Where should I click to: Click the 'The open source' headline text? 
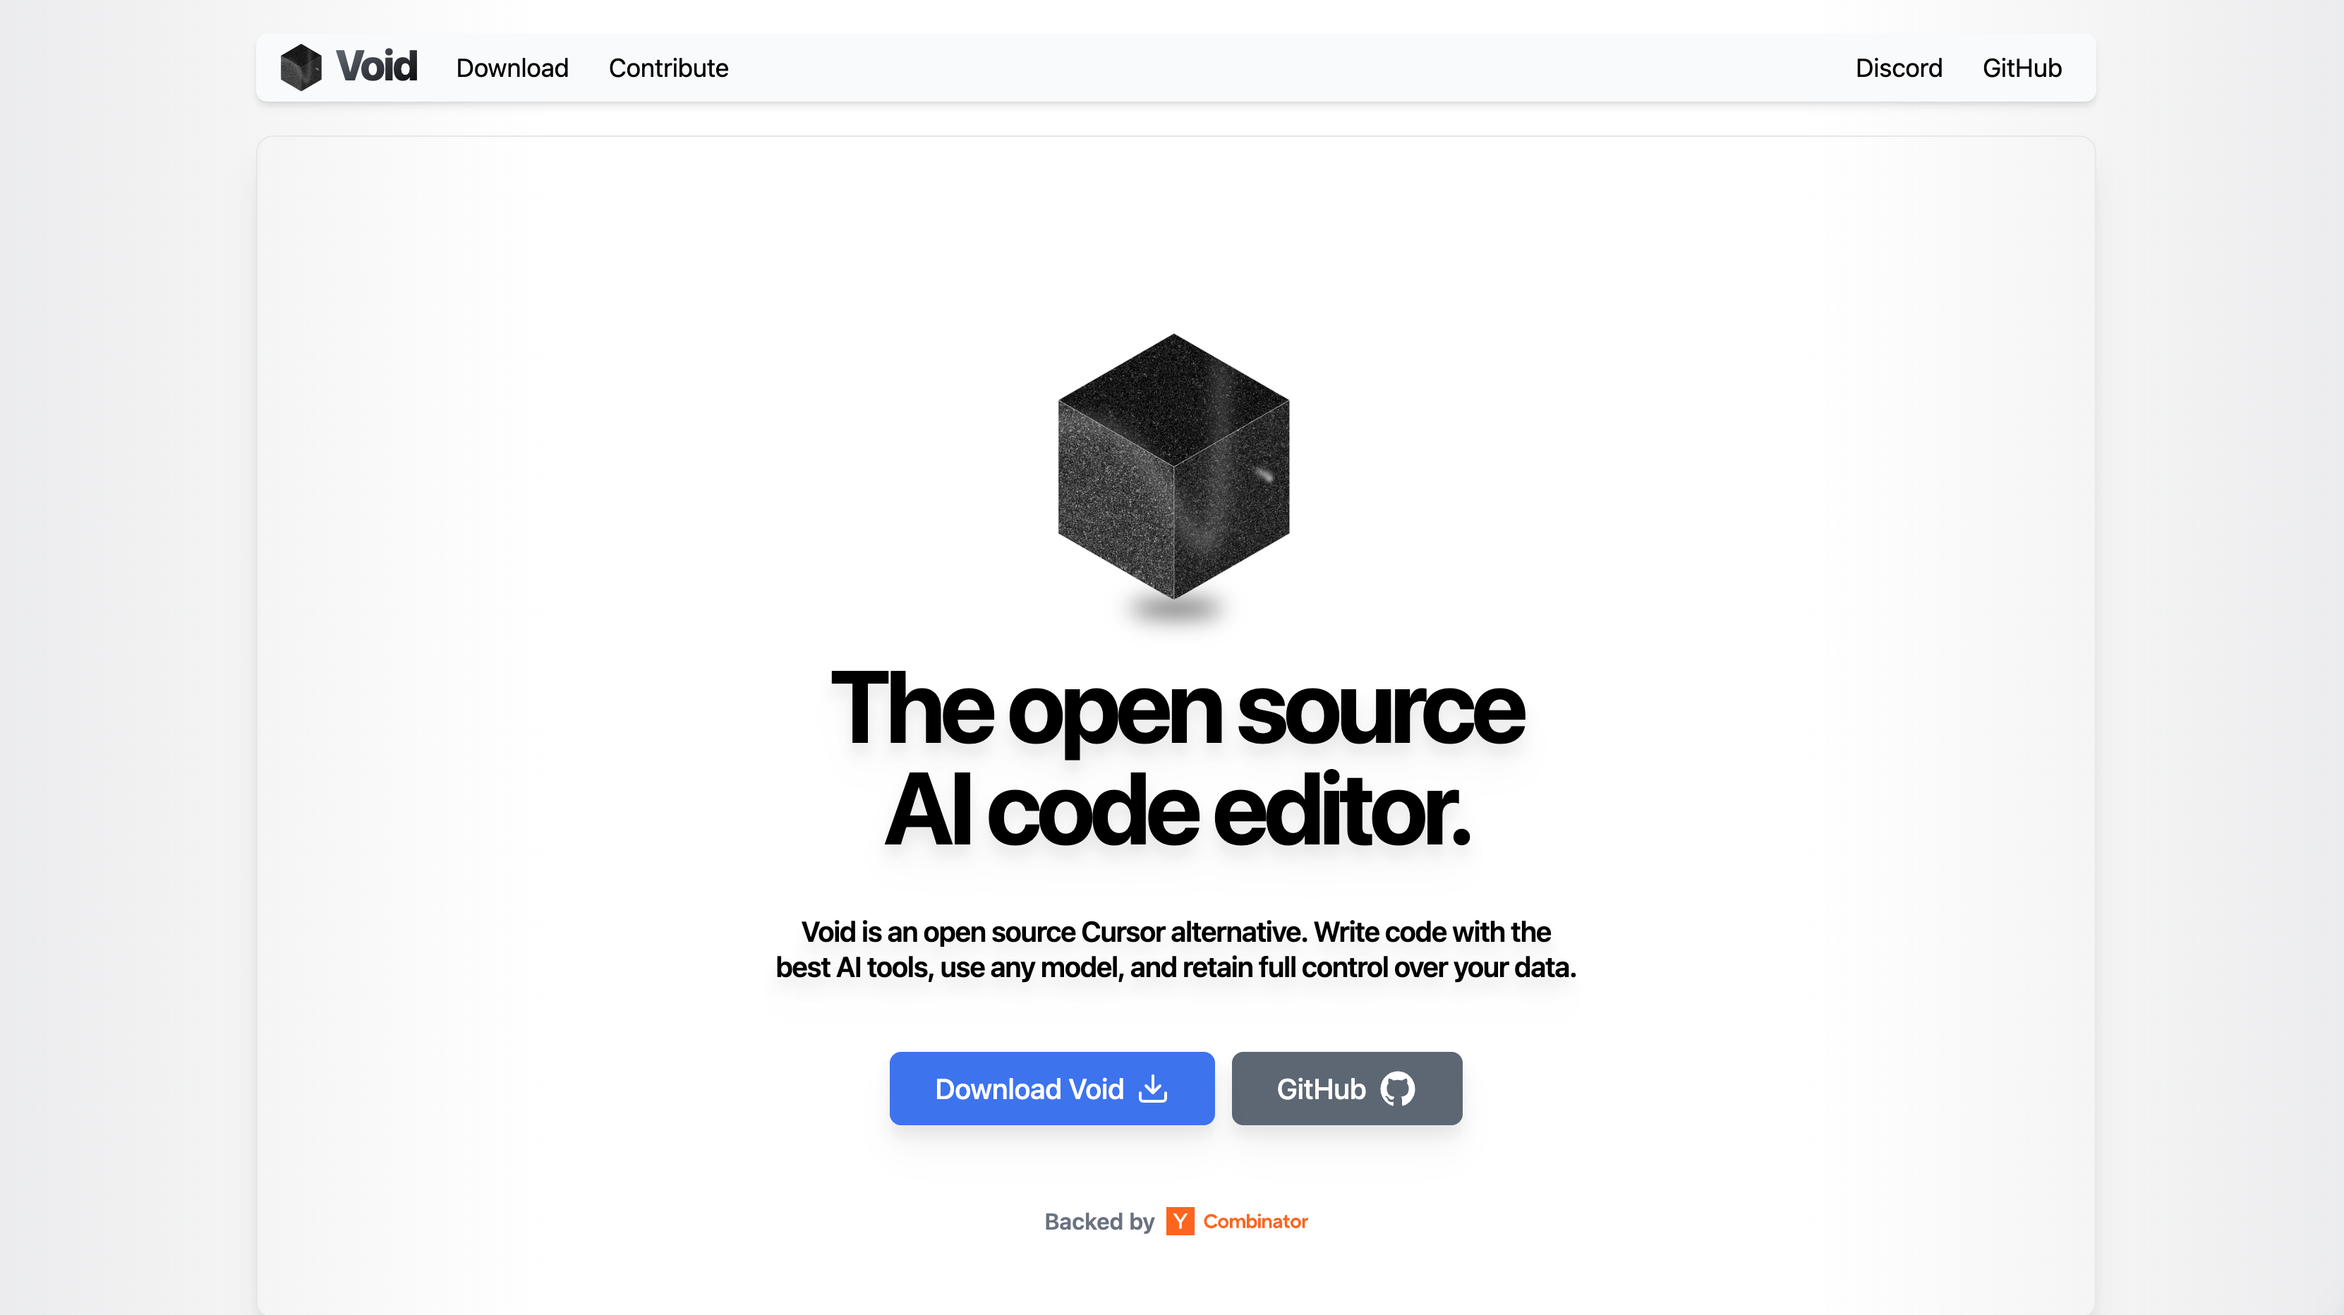tap(1178, 710)
